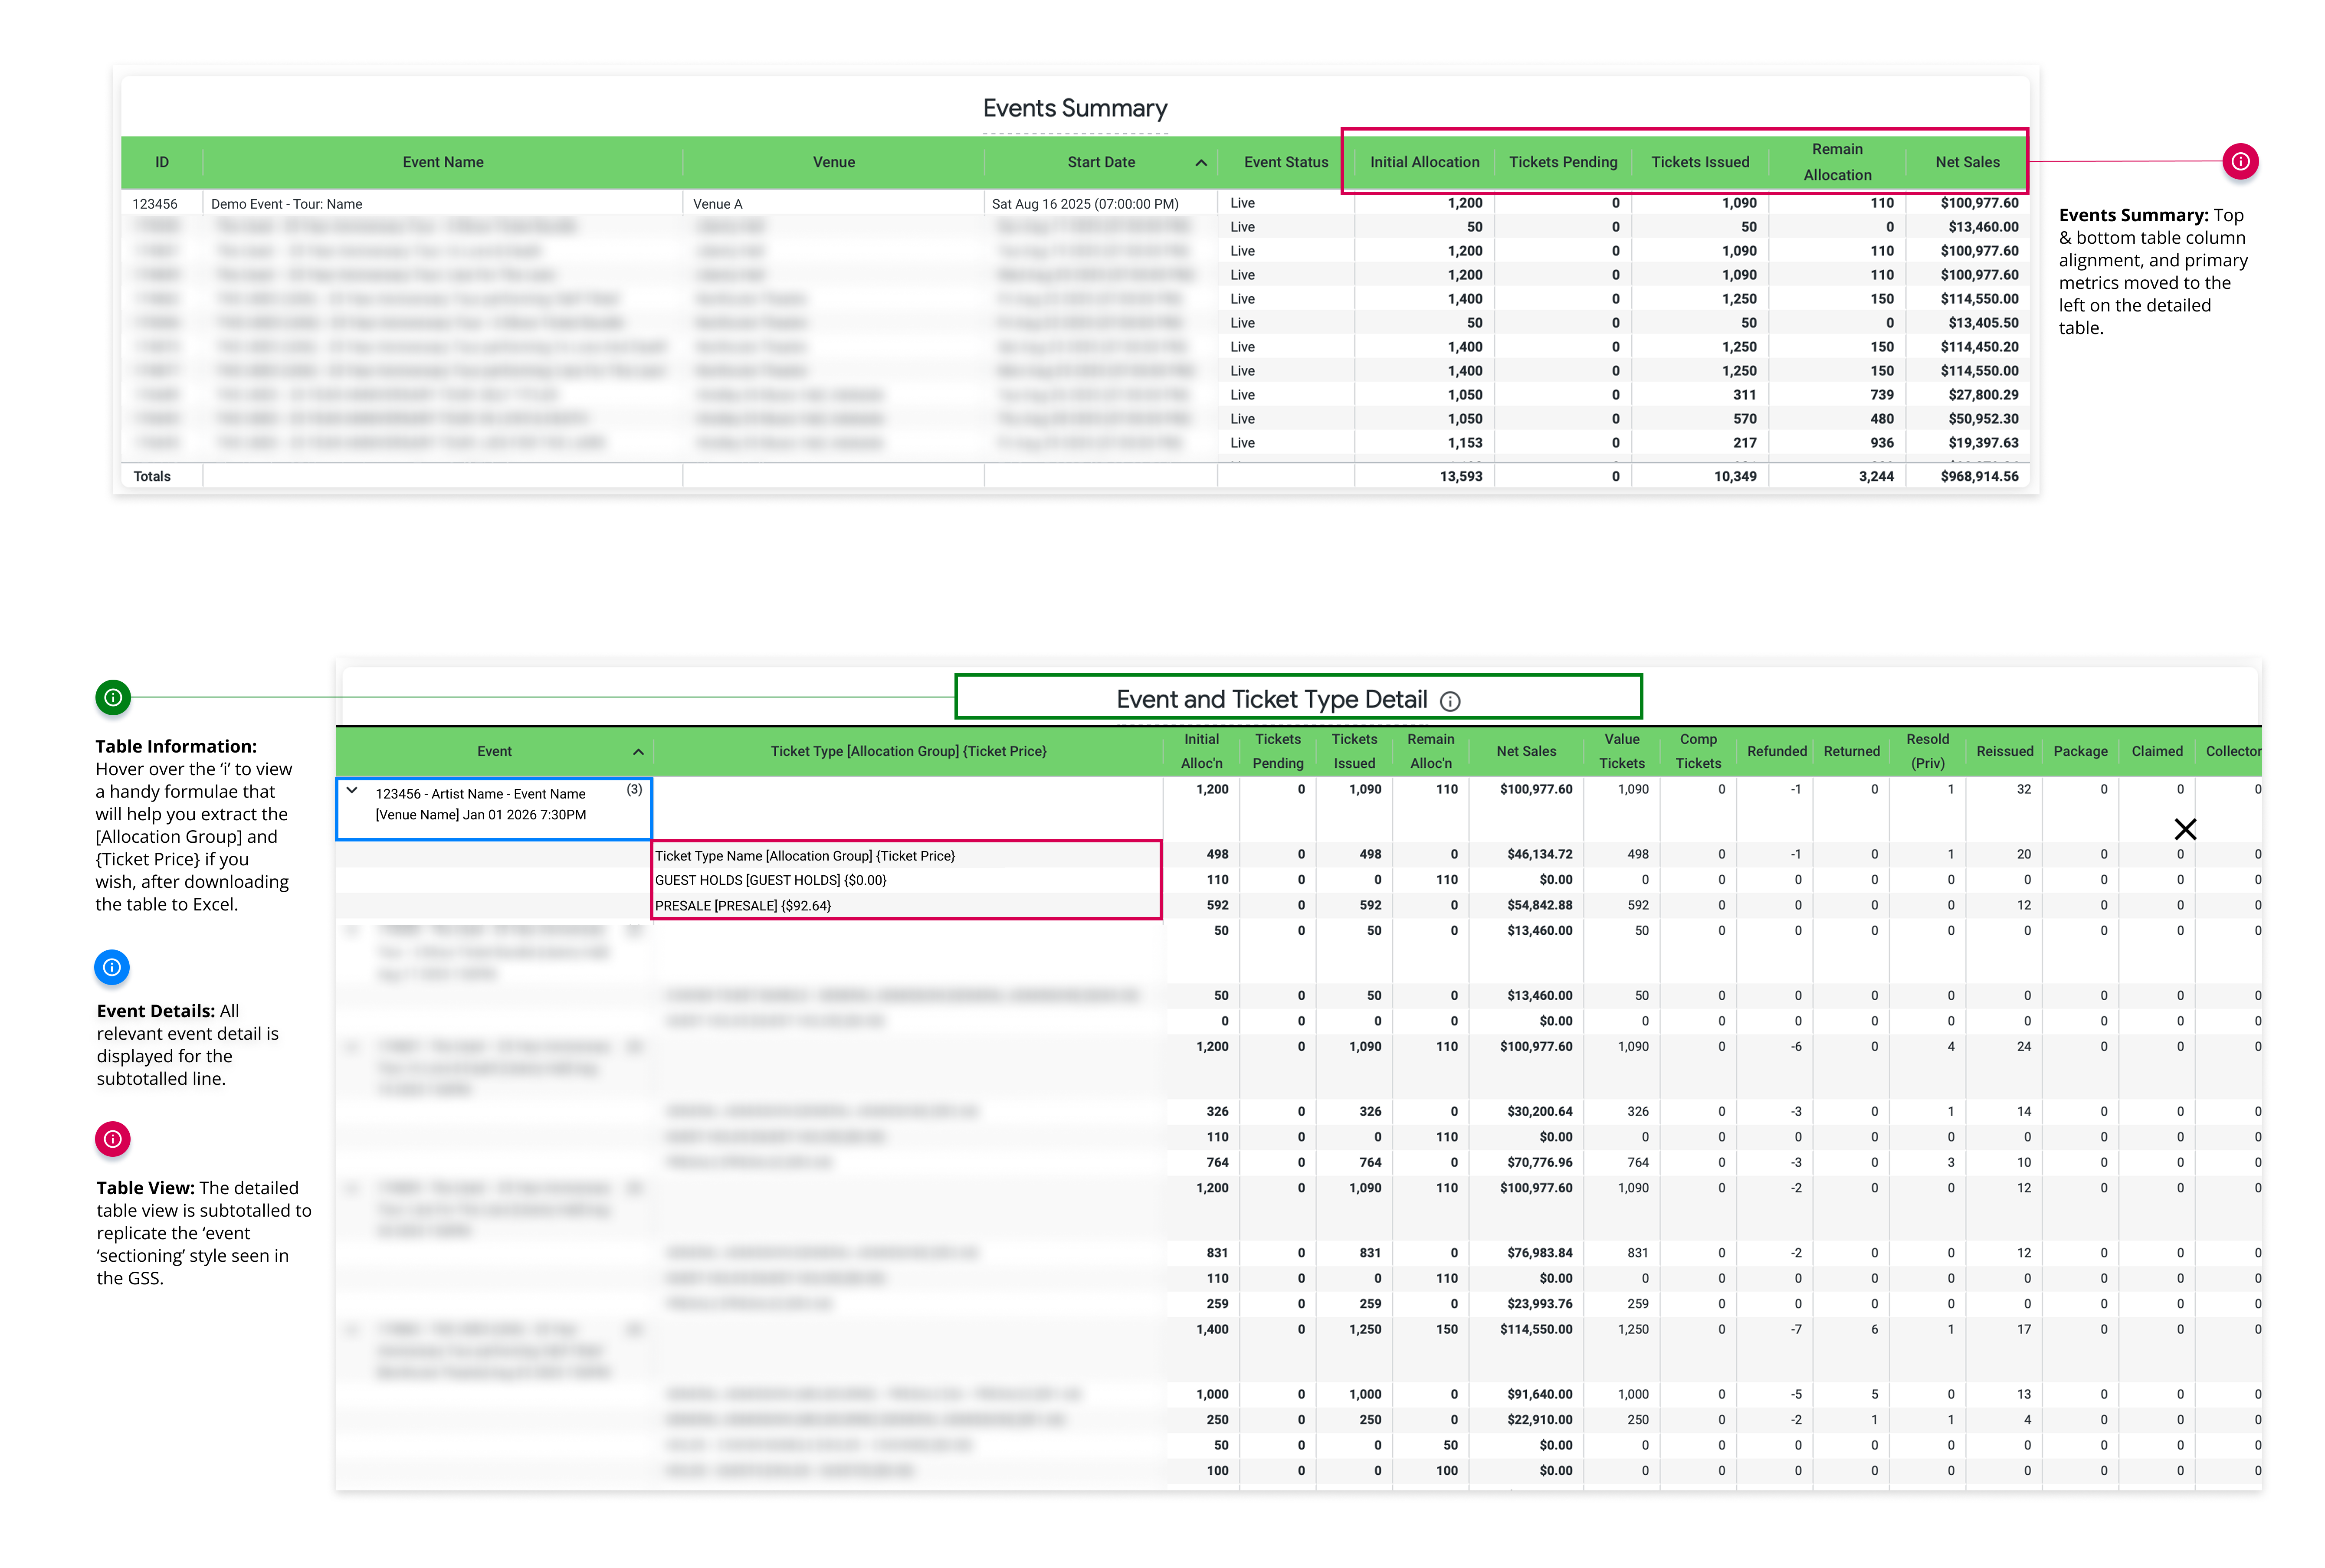Click the blue Event Details info icon
The image size is (2325, 1568).
(x=112, y=967)
